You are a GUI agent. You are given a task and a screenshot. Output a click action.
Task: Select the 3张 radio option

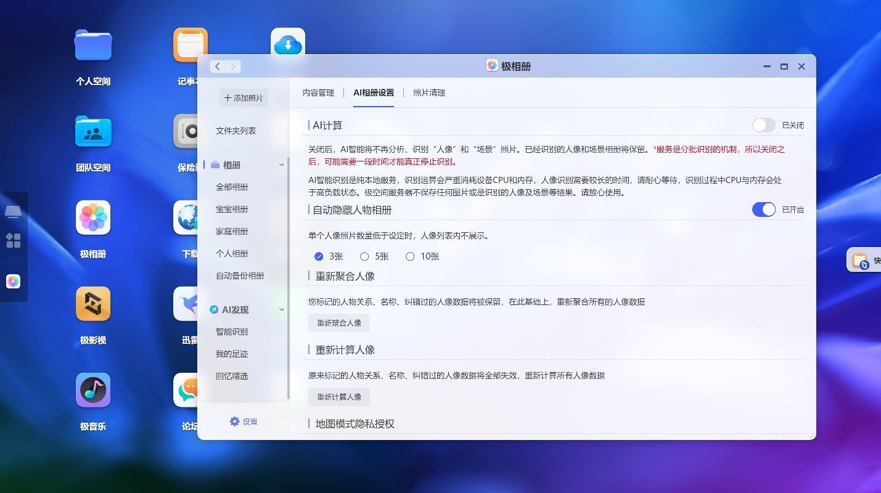click(319, 256)
